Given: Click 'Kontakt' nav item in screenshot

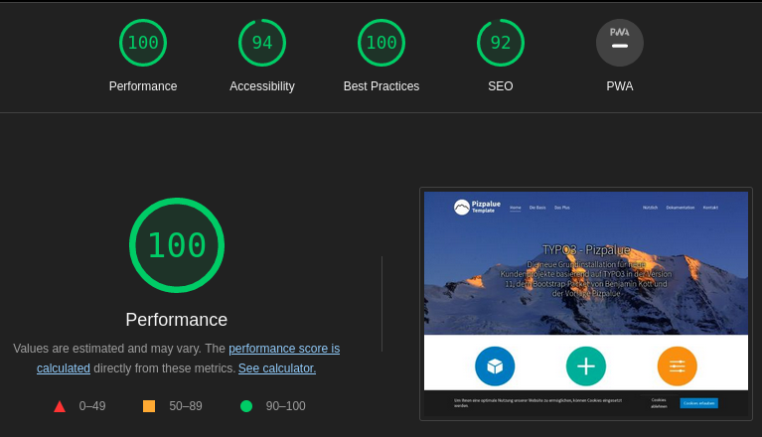Looking at the screenshot, I should 710,208.
